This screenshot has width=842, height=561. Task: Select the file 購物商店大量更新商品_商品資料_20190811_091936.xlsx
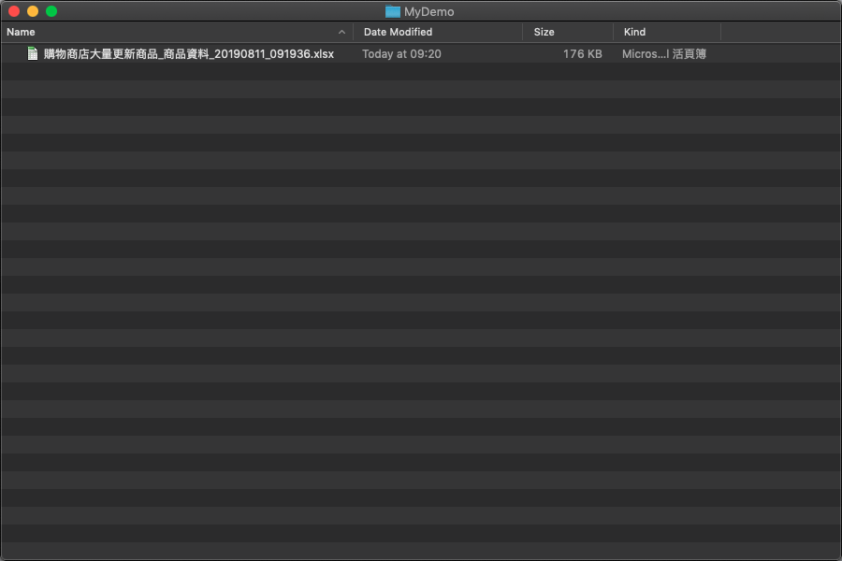(188, 53)
